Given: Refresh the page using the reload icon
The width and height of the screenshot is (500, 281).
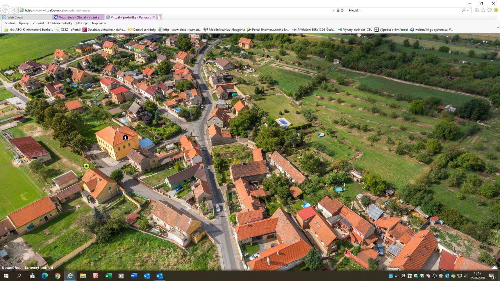Looking at the screenshot, I should (x=343, y=10).
